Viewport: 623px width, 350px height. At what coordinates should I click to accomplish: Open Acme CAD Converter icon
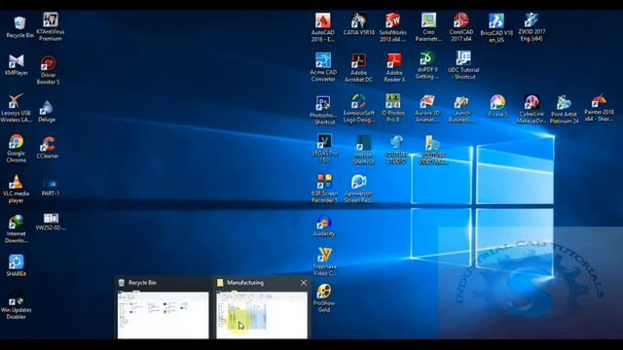[323, 67]
